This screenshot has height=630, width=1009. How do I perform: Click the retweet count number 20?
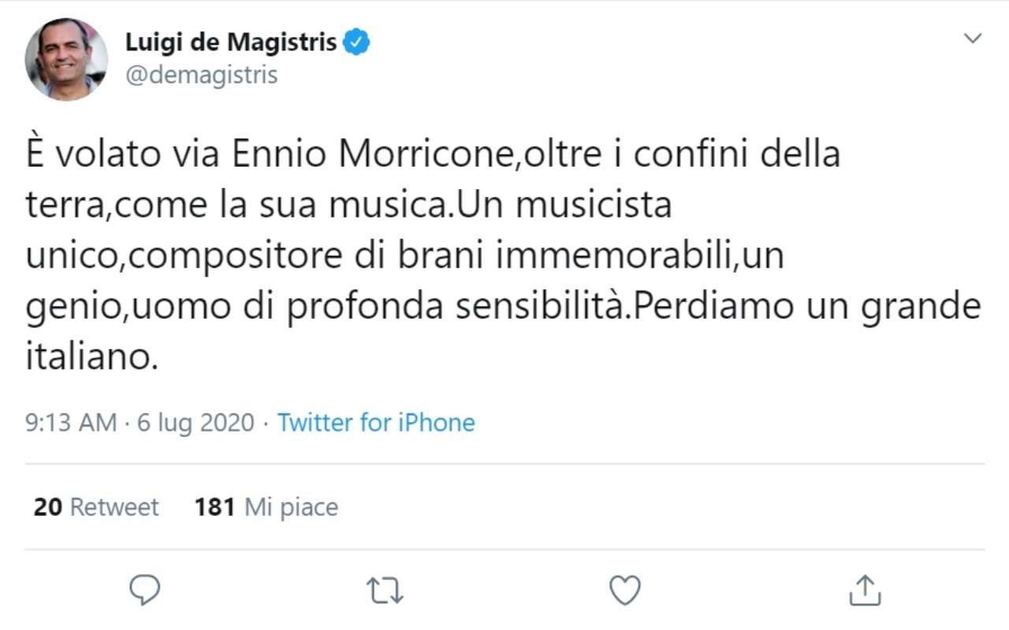coord(47,507)
